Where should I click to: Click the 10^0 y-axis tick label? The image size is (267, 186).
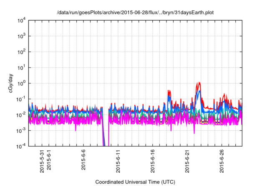pos(21,83)
